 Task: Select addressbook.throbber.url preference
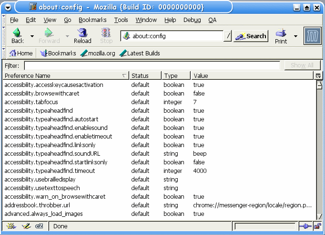click(159, 205)
